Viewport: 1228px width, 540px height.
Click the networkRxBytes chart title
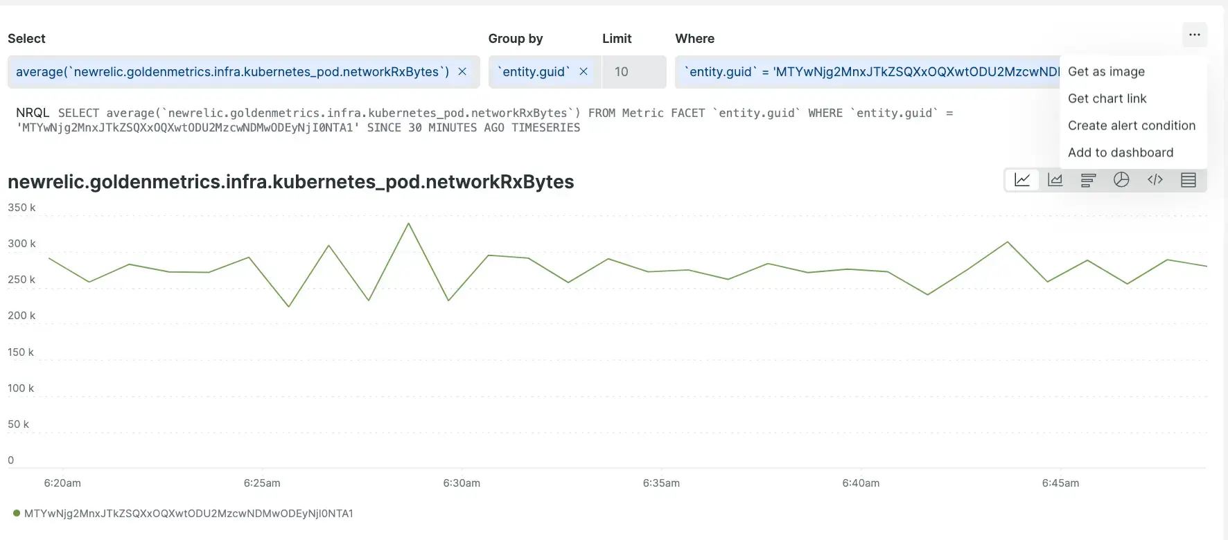(x=290, y=181)
